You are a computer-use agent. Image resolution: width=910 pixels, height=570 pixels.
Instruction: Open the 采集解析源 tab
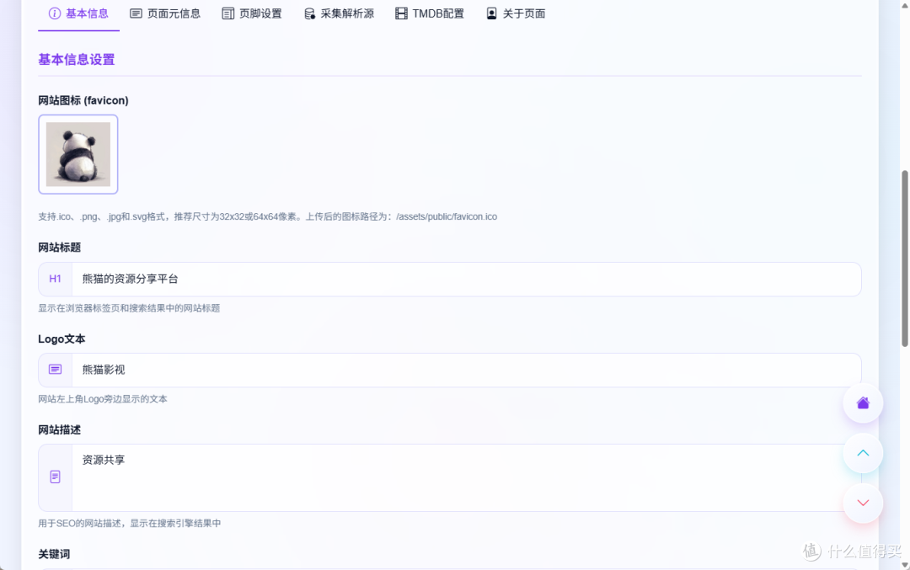339,13
